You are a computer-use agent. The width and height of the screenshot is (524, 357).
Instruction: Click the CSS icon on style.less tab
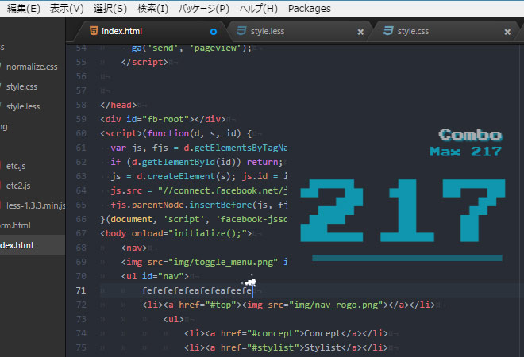click(241, 31)
